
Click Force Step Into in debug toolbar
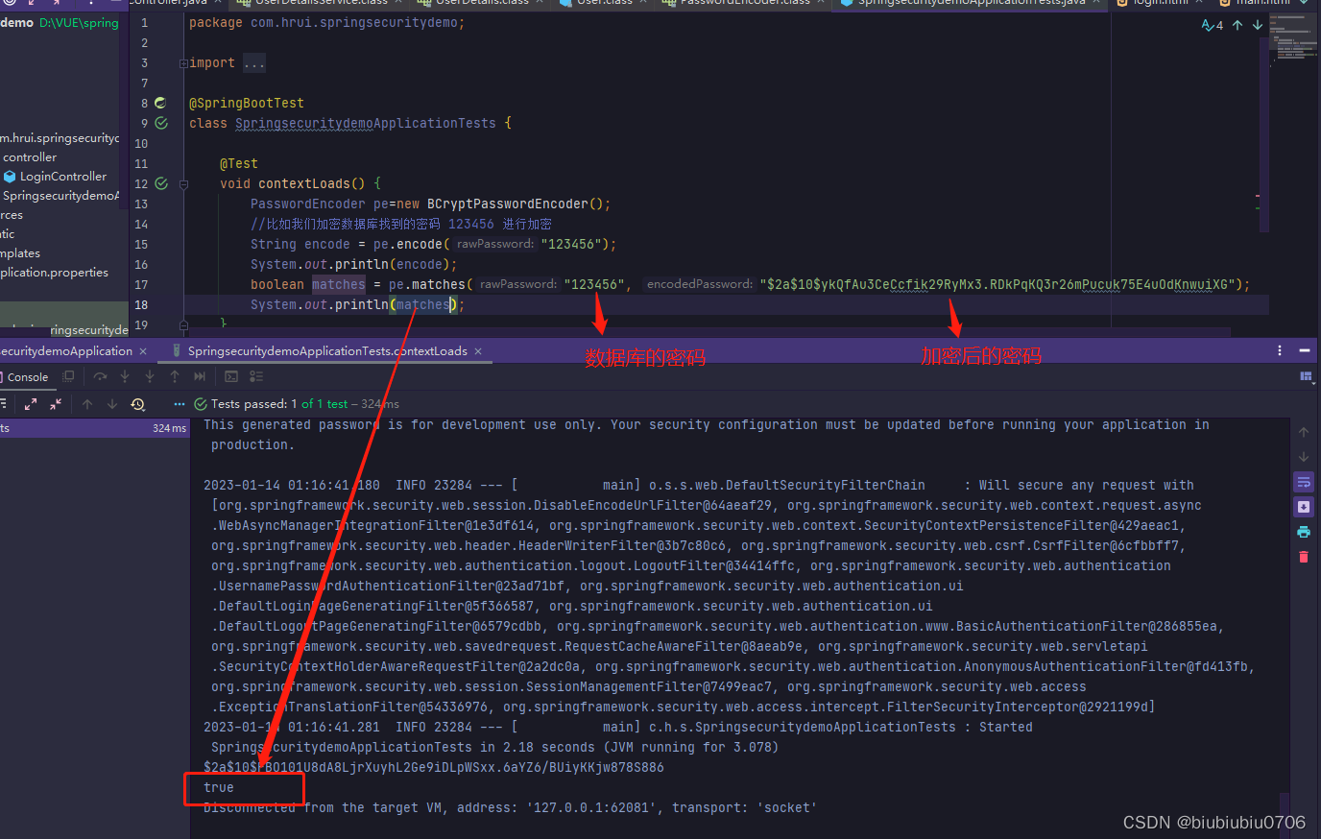tap(150, 377)
